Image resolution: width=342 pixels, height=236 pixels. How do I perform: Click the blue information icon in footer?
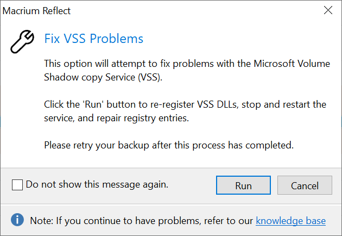(x=17, y=220)
